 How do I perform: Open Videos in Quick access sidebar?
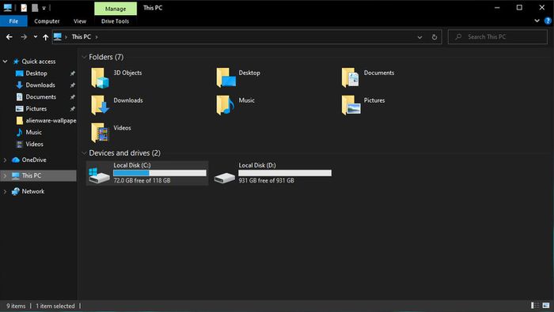click(x=34, y=144)
